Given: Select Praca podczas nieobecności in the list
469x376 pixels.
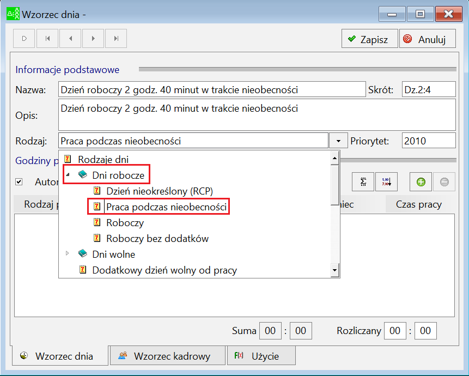Looking at the screenshot, I should [166, 207].
